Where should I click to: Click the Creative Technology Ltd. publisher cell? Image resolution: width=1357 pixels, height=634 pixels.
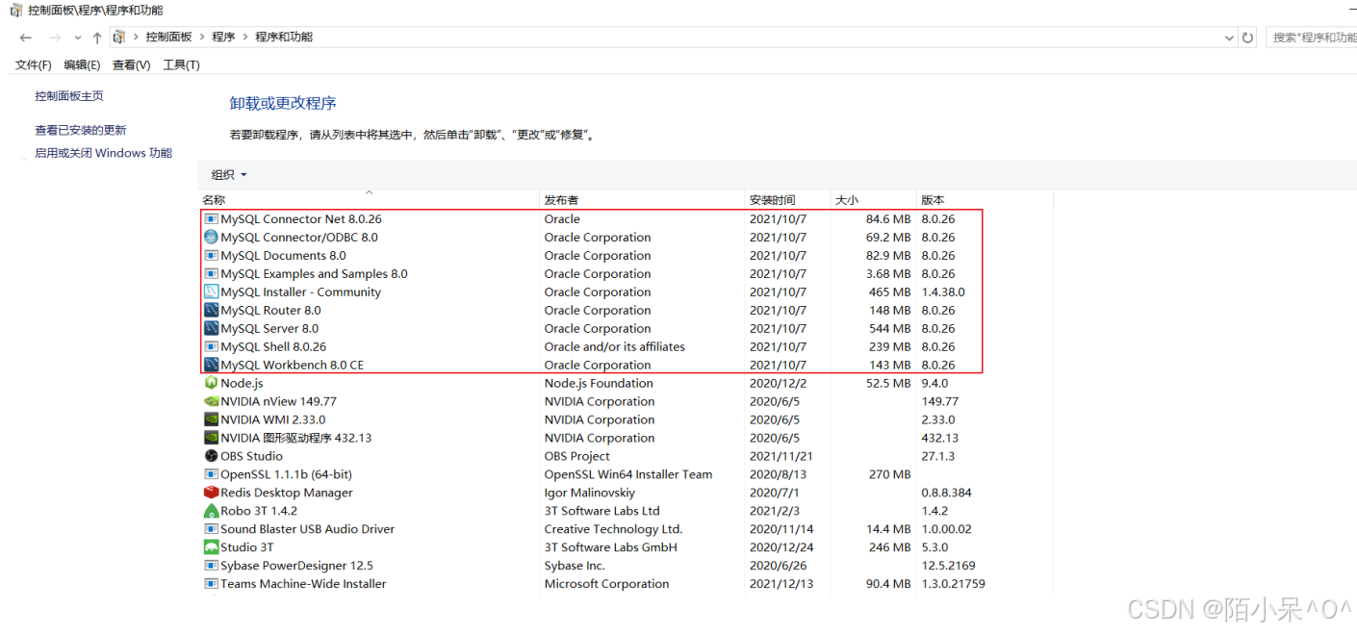(x=613, y=530)
